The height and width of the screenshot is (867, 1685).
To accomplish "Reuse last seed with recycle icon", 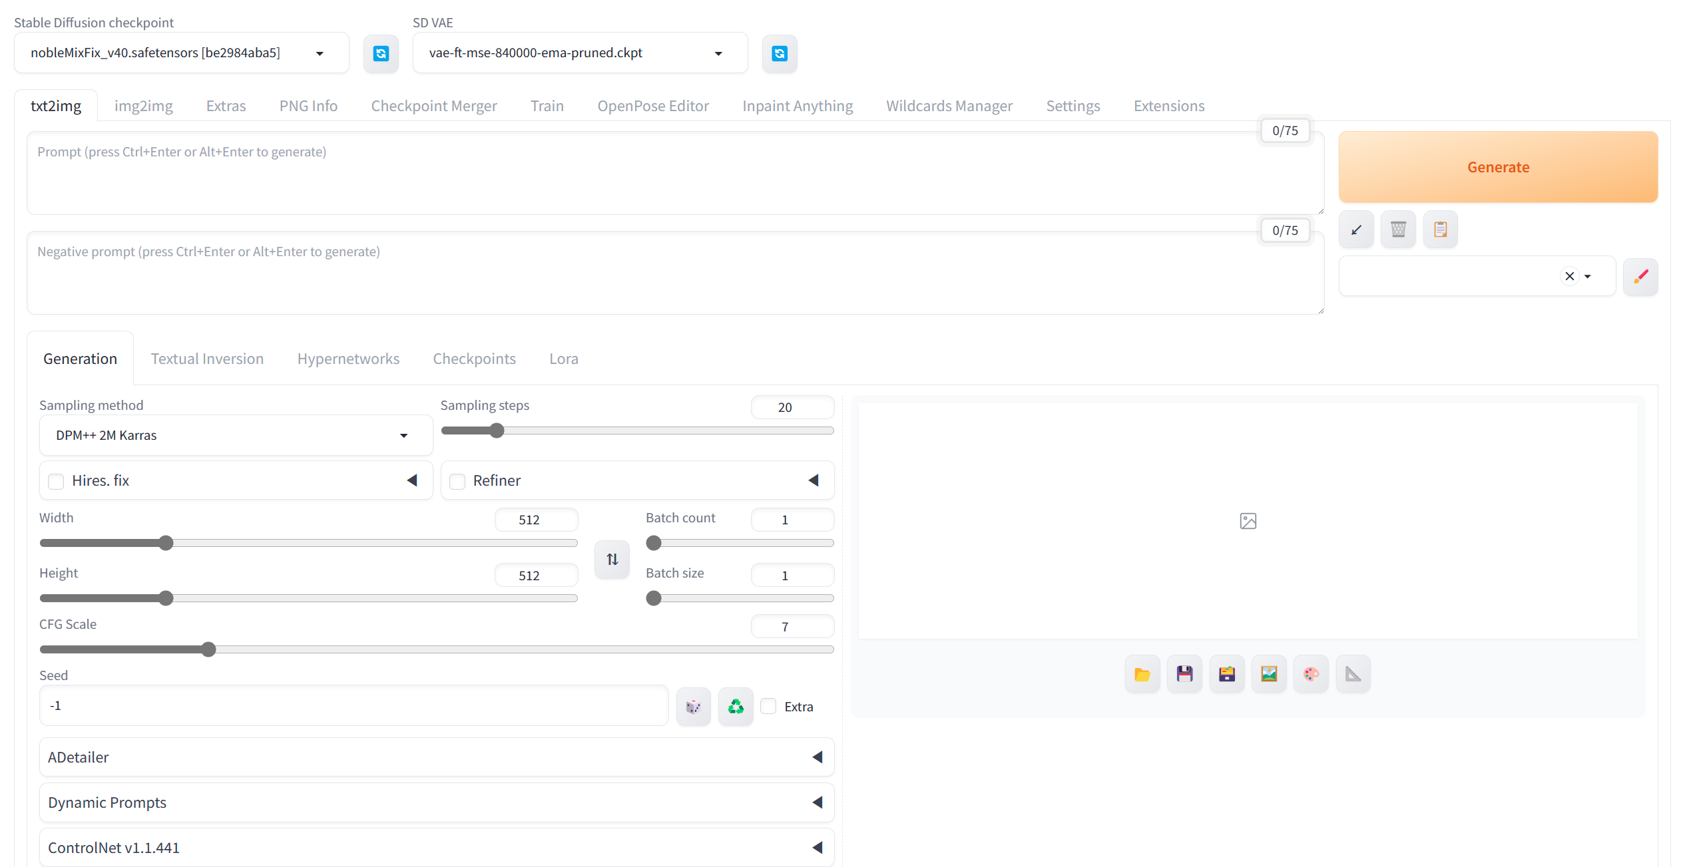I will pyautogui.click(x=735, y=706).
